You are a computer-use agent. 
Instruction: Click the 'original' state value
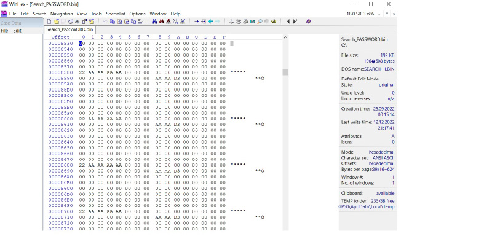[387, 85]
